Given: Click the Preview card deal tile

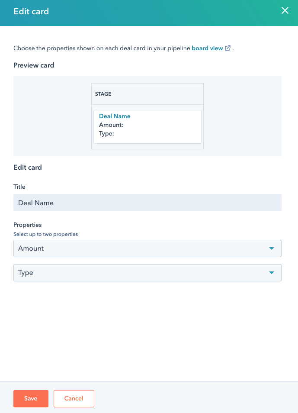Looking at the screenshot, I should coord(147,127).
